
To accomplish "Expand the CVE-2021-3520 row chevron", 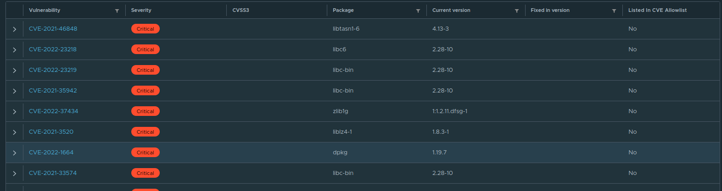I will point(15,132).
